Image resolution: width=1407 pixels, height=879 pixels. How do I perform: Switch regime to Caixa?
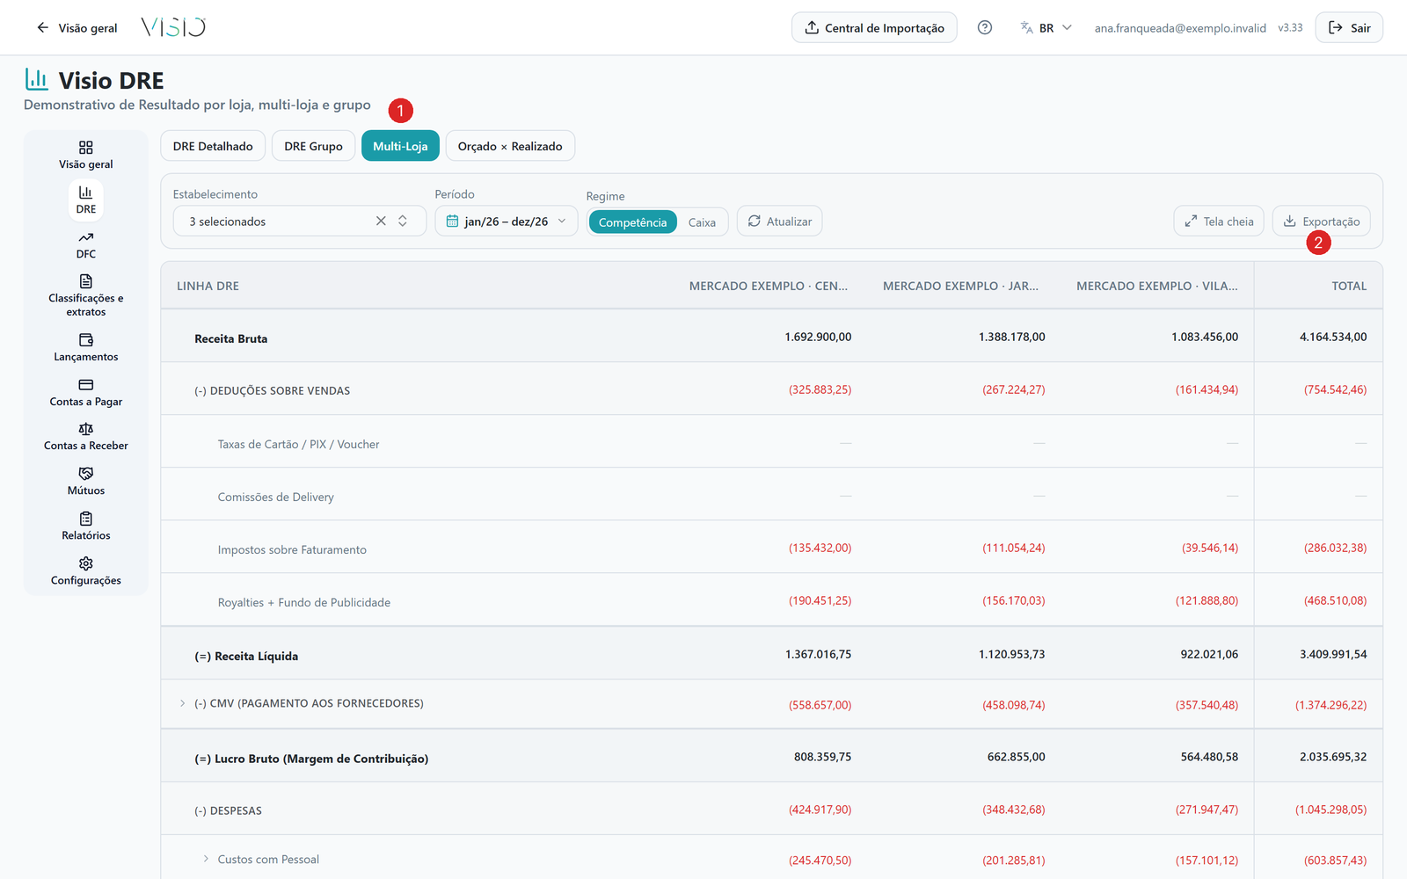tap(702, 222)
